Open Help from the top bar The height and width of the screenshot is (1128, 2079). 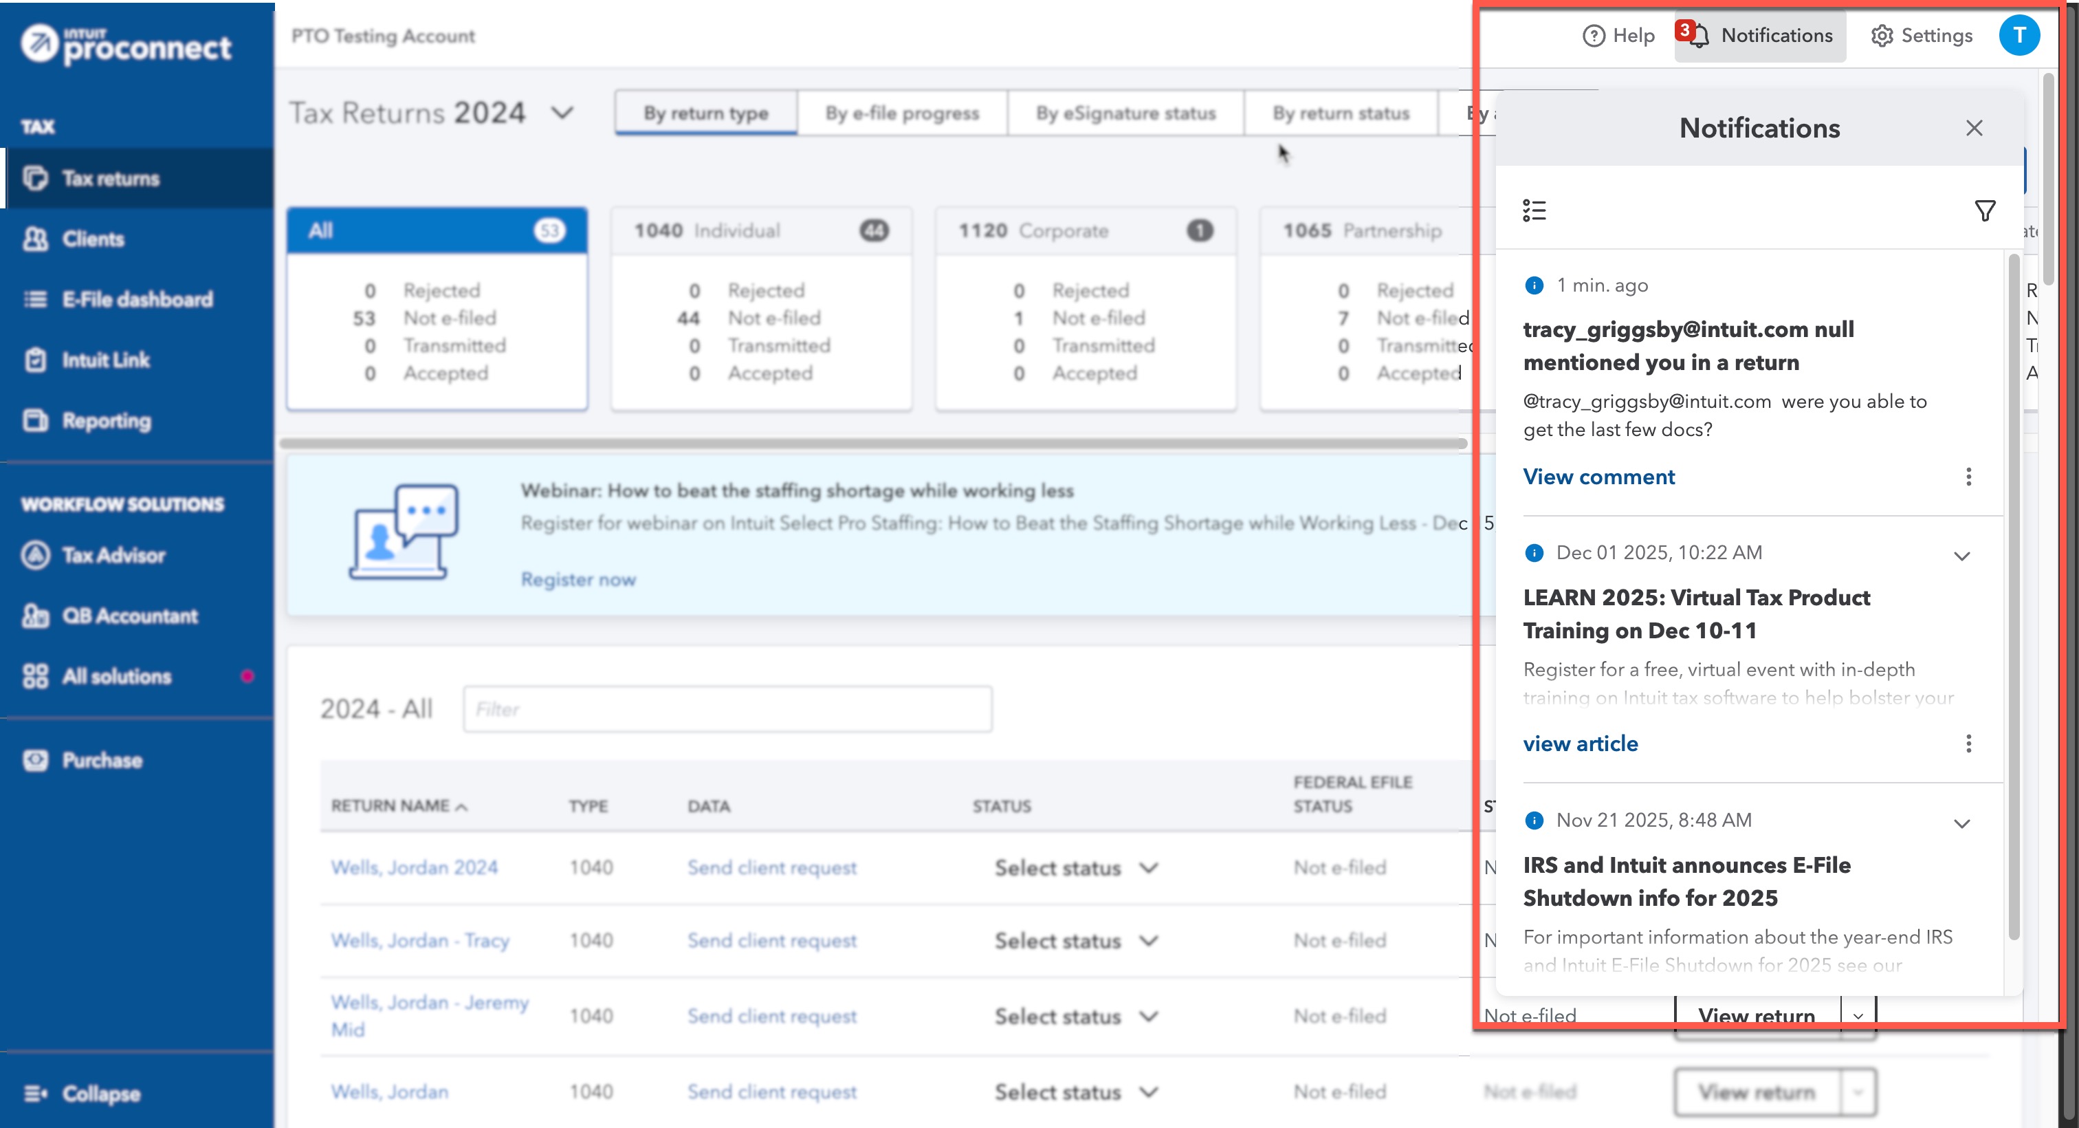click(1618, 36)
